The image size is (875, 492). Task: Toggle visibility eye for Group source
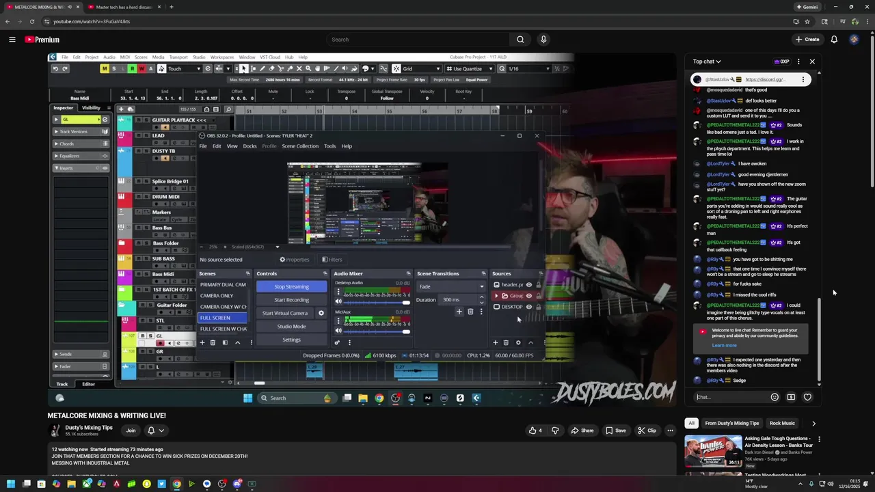point(528,296)
